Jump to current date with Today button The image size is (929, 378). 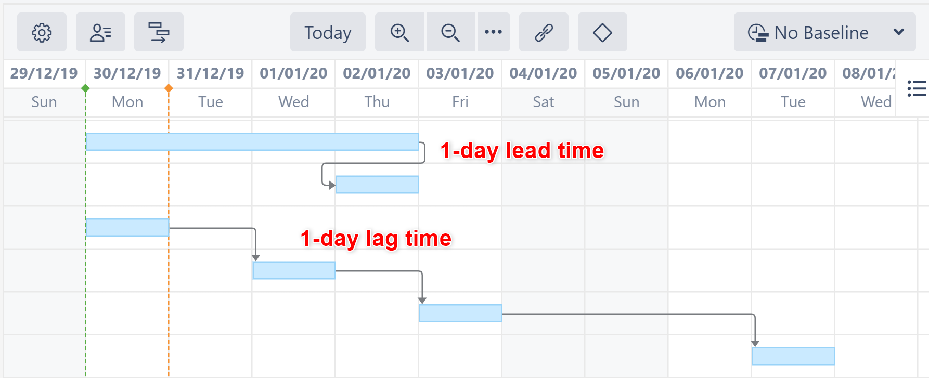tap(327, 32)
